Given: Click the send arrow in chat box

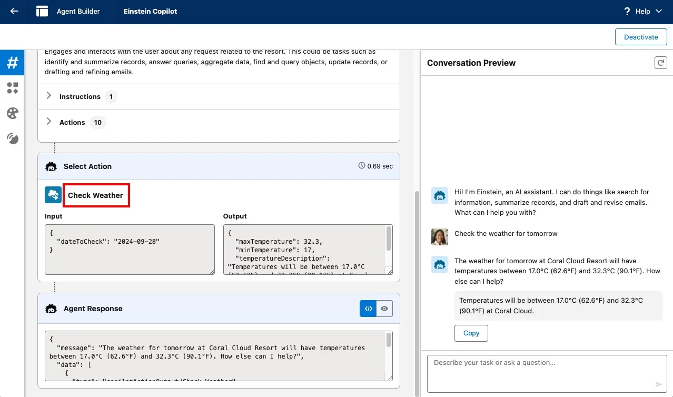Looking at the screenshot, I should pyautogui.click(x=658, y=384).
